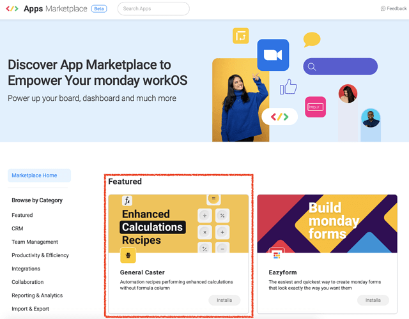Focus the Search Apps input field
Image resolution: width=409 pixels, height=319 pixels.
tap(153, 8)
